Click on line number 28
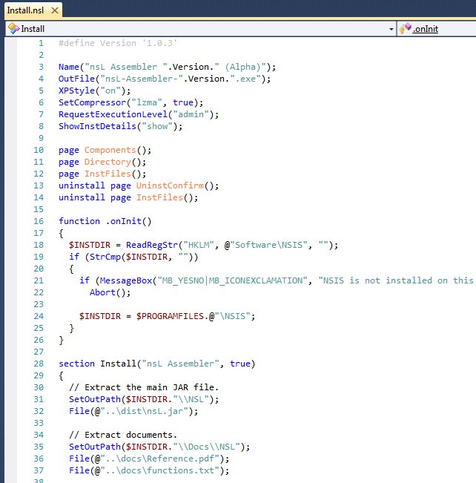 click(x=39, y=364)
